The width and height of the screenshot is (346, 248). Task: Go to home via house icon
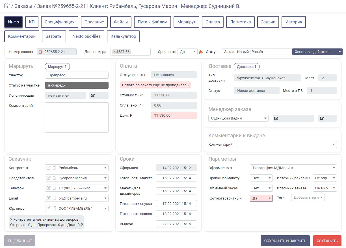tap(7, 6)
